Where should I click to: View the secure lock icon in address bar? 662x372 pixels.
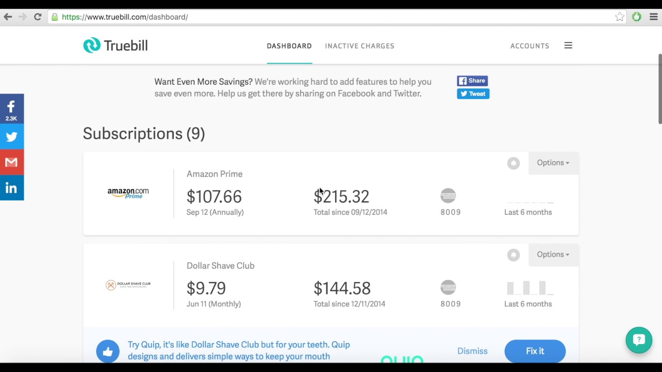click(55, 17)
